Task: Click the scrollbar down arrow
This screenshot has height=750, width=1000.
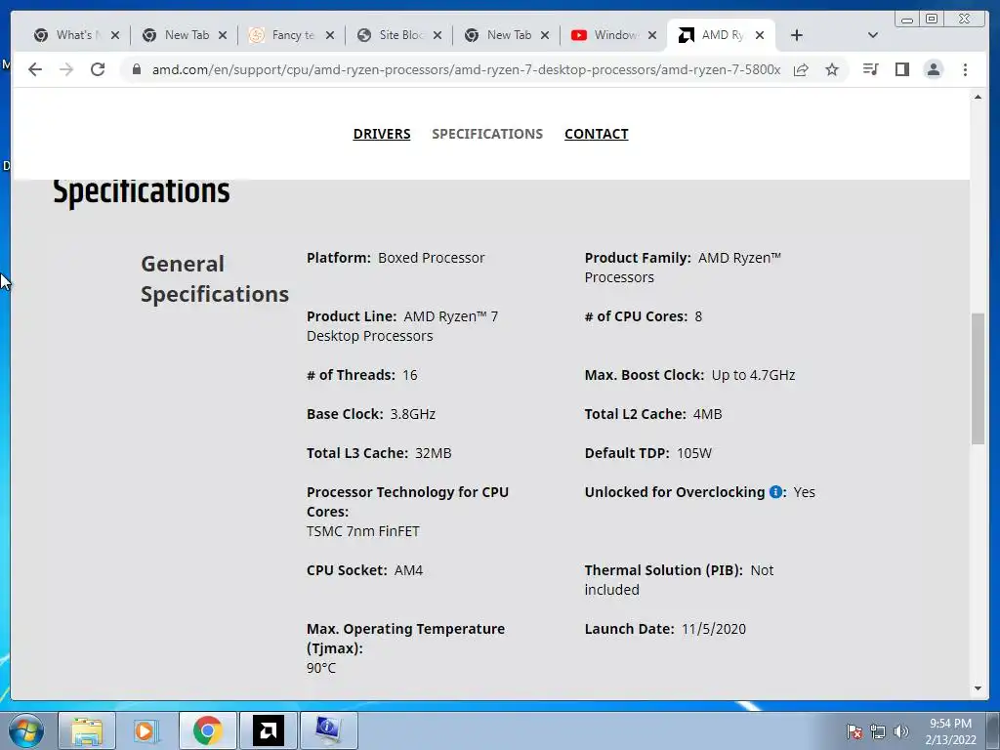Action: [x=978, y=688]
